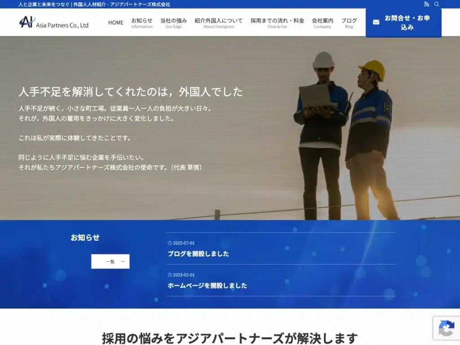Viewport: 460px width, 345px height.
Task: Open the お知らせ Information menu
Action: pyautogui.click(x=142, y=23)
